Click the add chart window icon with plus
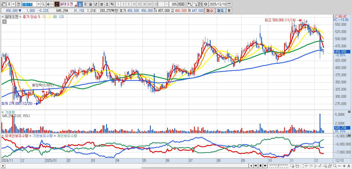 click(x=292, y=166)
